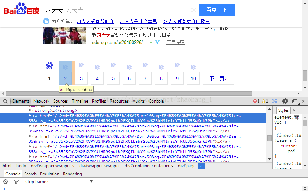The width and height of the screenshot is (308, 191).
Task: Click the 下一页> next page button
Action: (x=218, y=78)
